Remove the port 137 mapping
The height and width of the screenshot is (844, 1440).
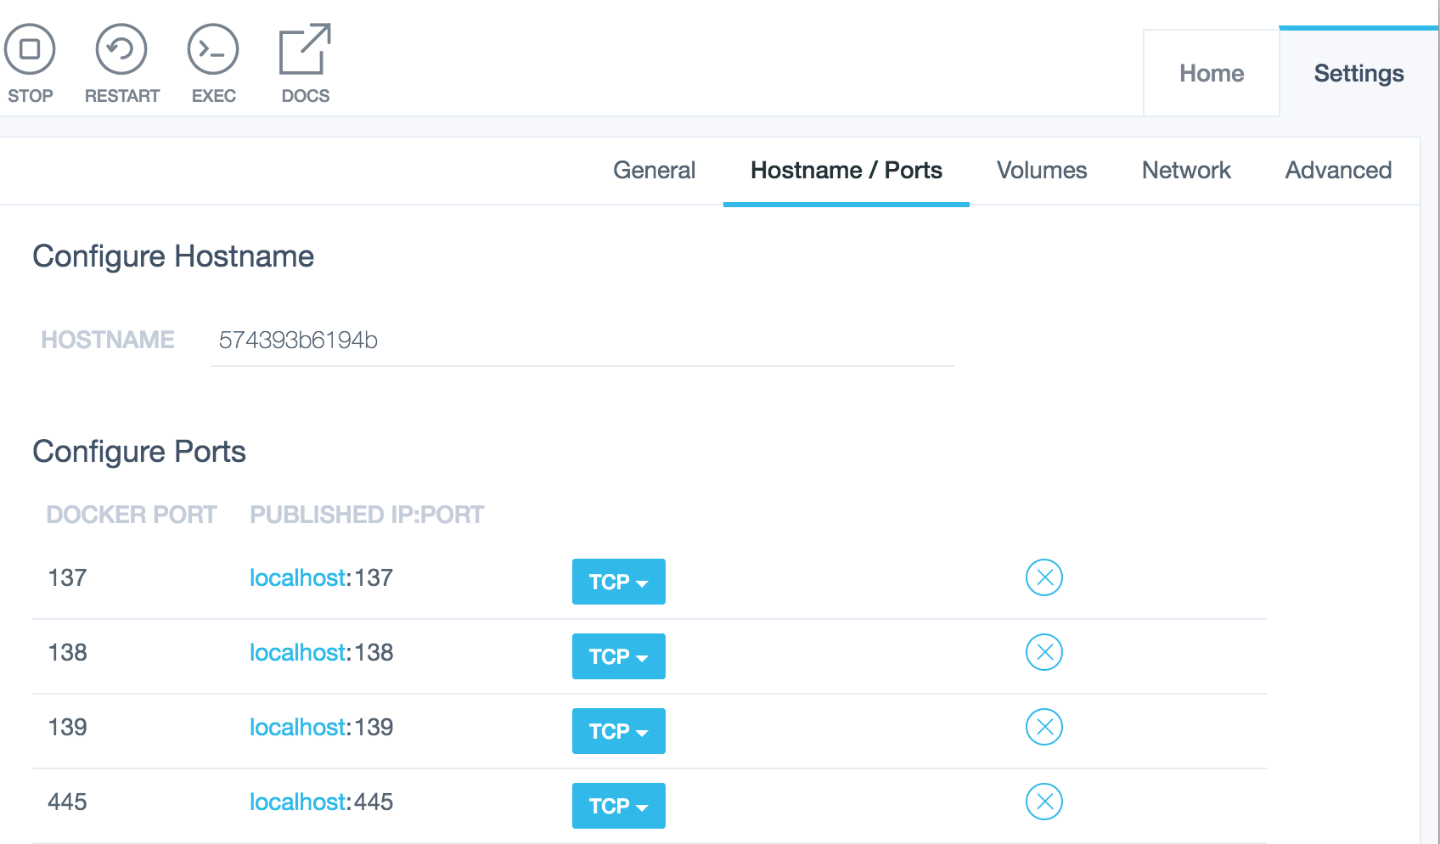[x=1044, y=577]
